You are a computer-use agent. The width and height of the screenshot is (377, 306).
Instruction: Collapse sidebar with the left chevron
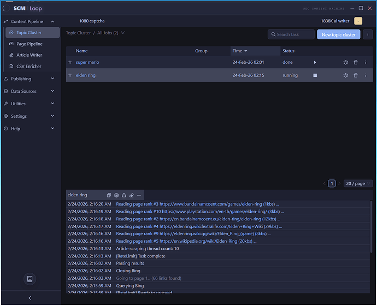click(x=30, y=298)
